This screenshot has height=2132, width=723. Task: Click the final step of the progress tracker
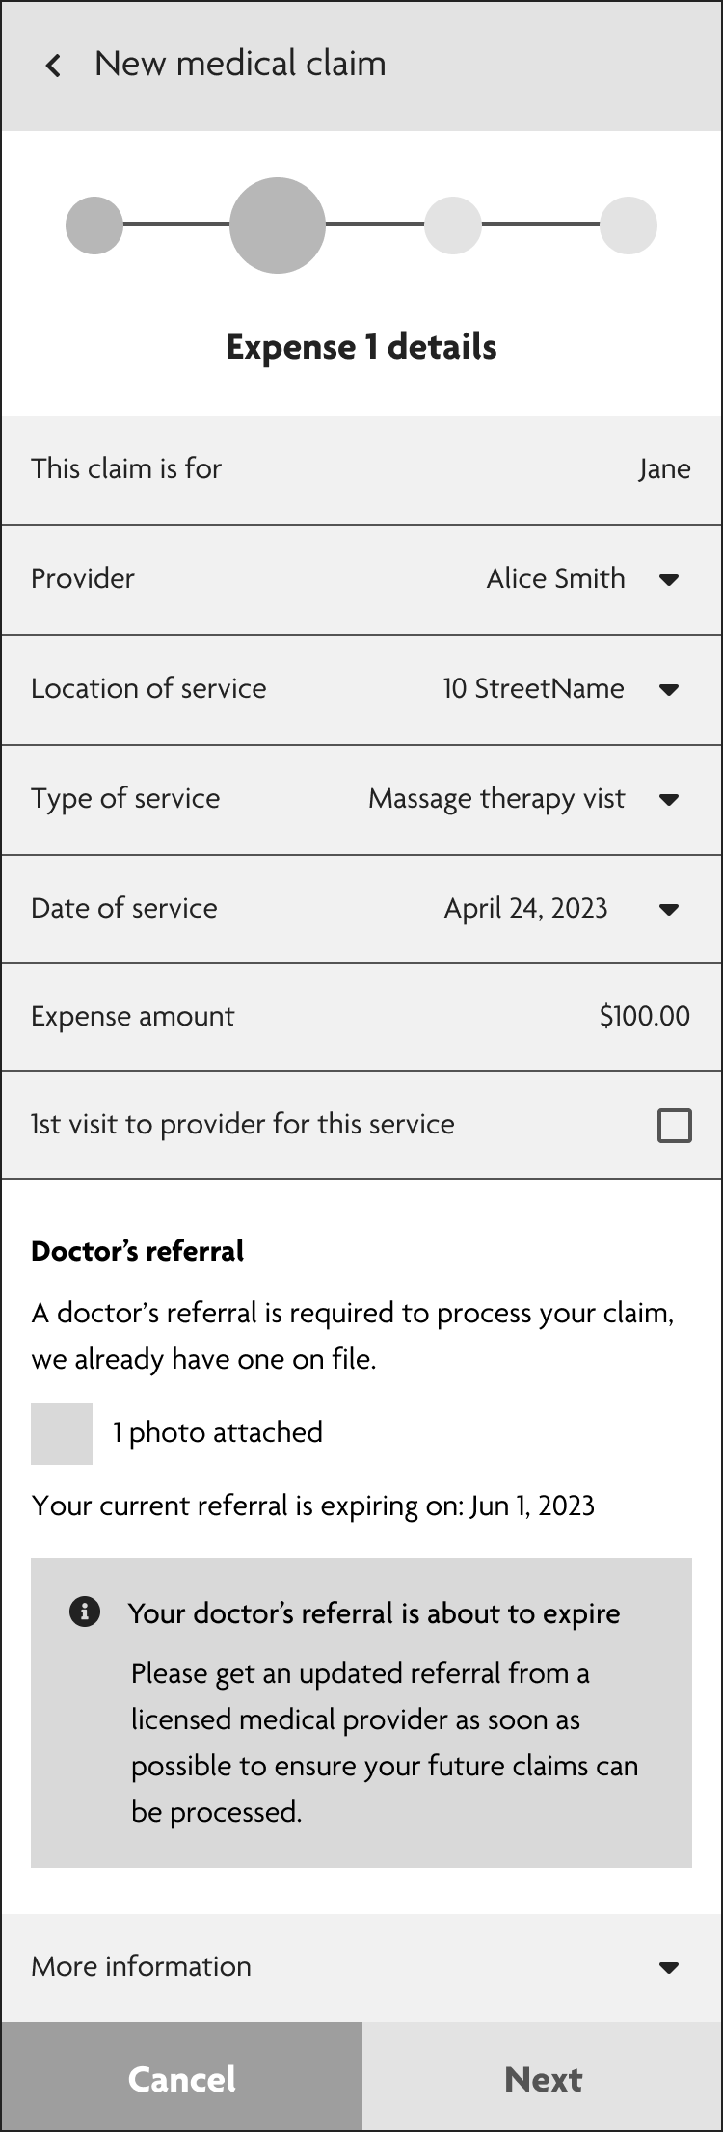coord(629,225)
